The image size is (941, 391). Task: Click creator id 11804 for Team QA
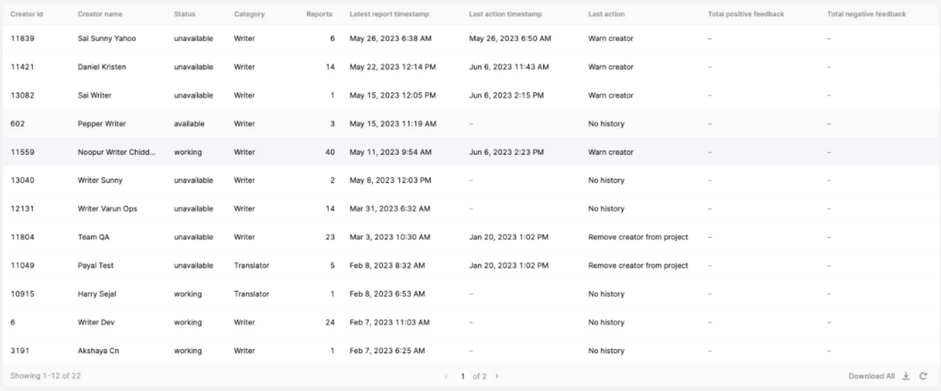pos(22,237)
